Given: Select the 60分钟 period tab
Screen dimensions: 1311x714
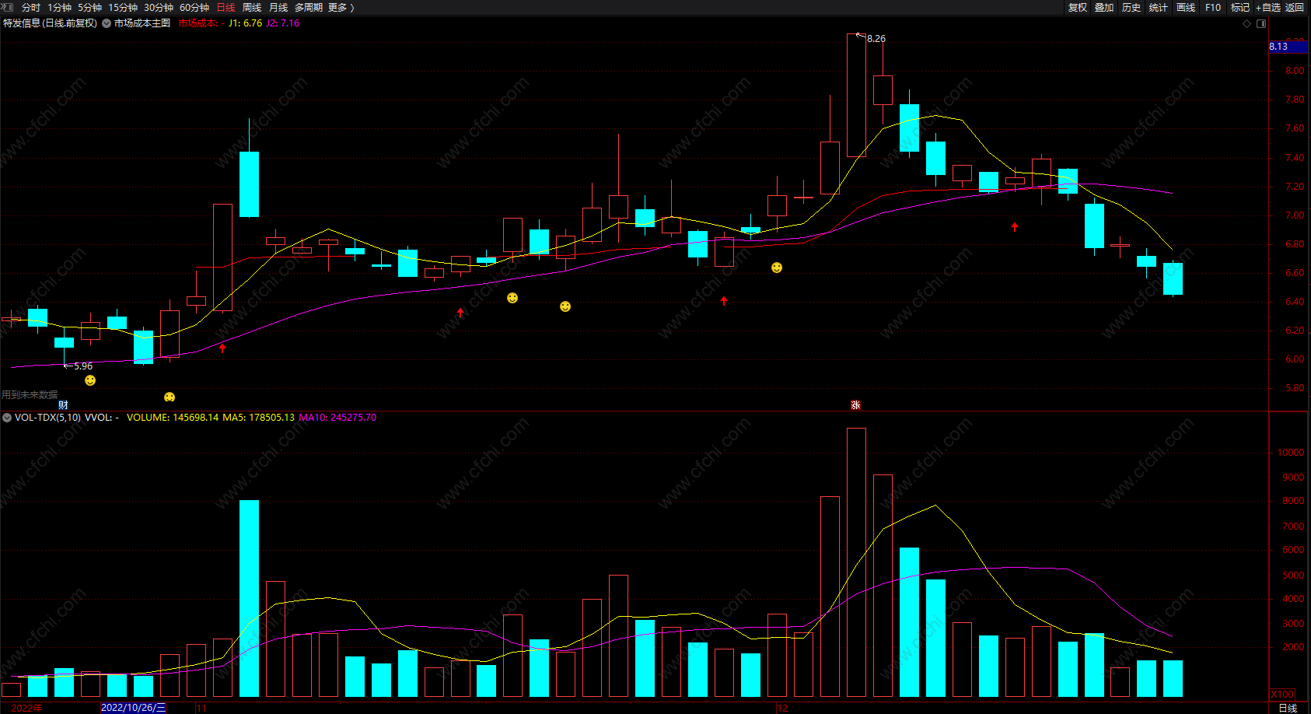Looking at the screenshot, I should tap(194, 8).
